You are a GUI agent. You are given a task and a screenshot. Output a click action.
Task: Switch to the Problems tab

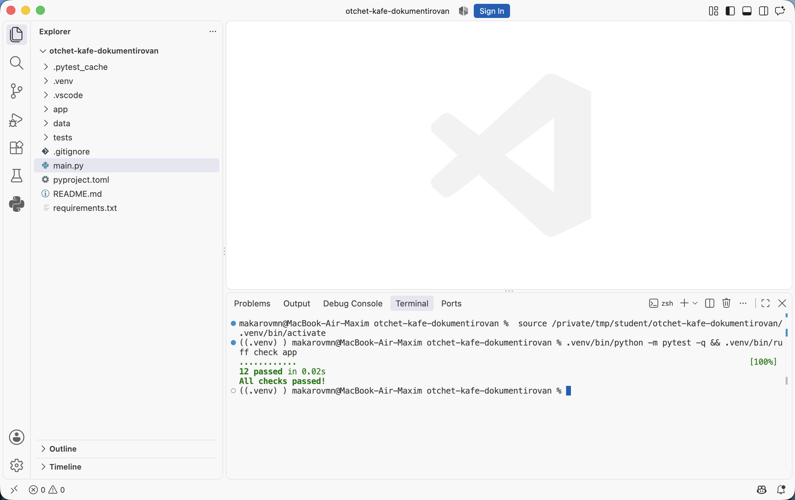point(252,303)
